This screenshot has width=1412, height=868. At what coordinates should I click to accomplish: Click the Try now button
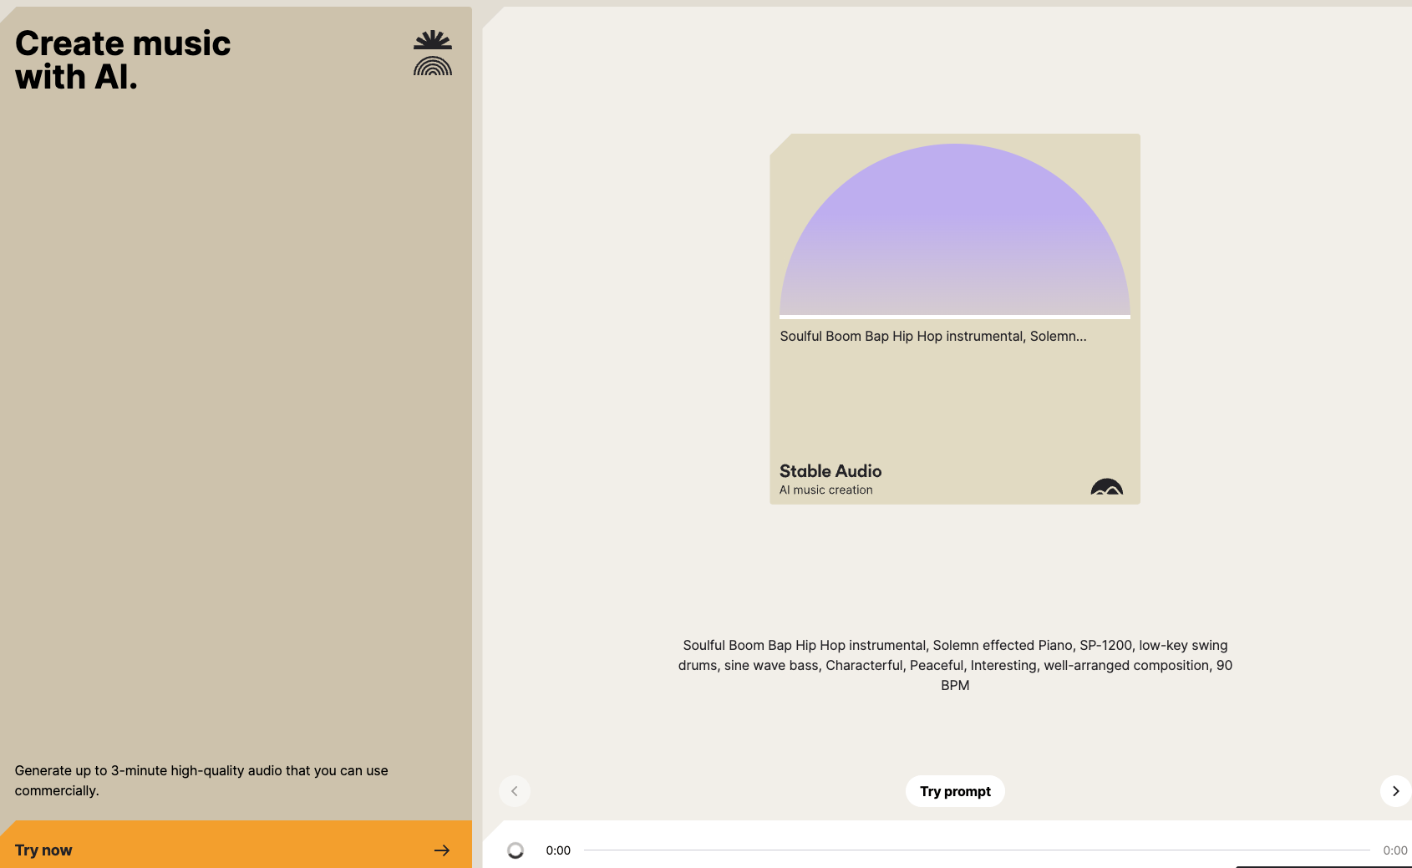click(x=236, y=845)
